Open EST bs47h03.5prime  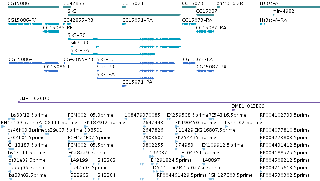coord(89,168)
